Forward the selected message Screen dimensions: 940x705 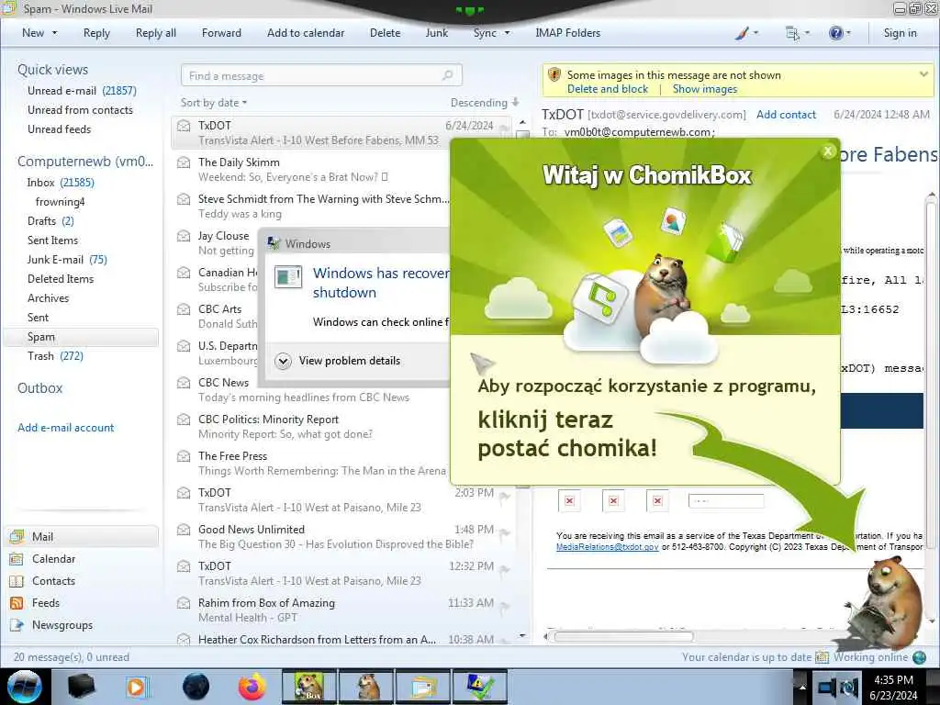click(x=221, y=33)
